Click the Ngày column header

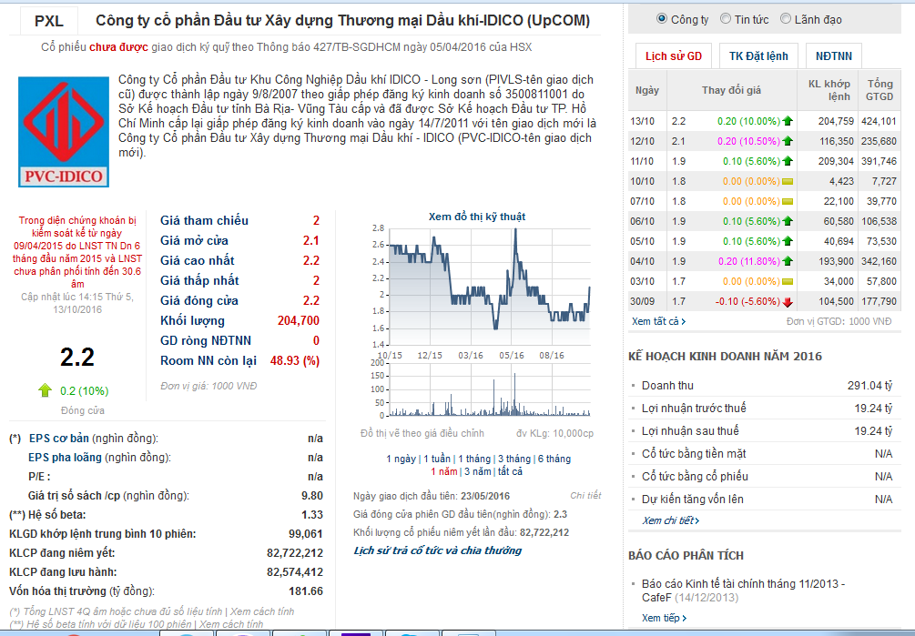click(x=647, y=90)
